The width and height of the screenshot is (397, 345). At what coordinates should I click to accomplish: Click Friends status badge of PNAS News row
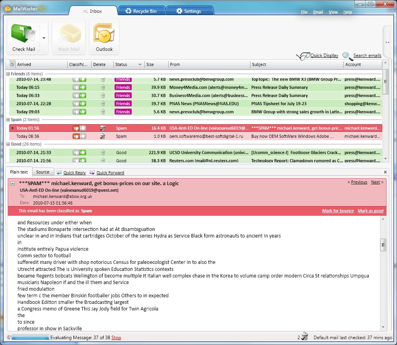coord(123,104)
